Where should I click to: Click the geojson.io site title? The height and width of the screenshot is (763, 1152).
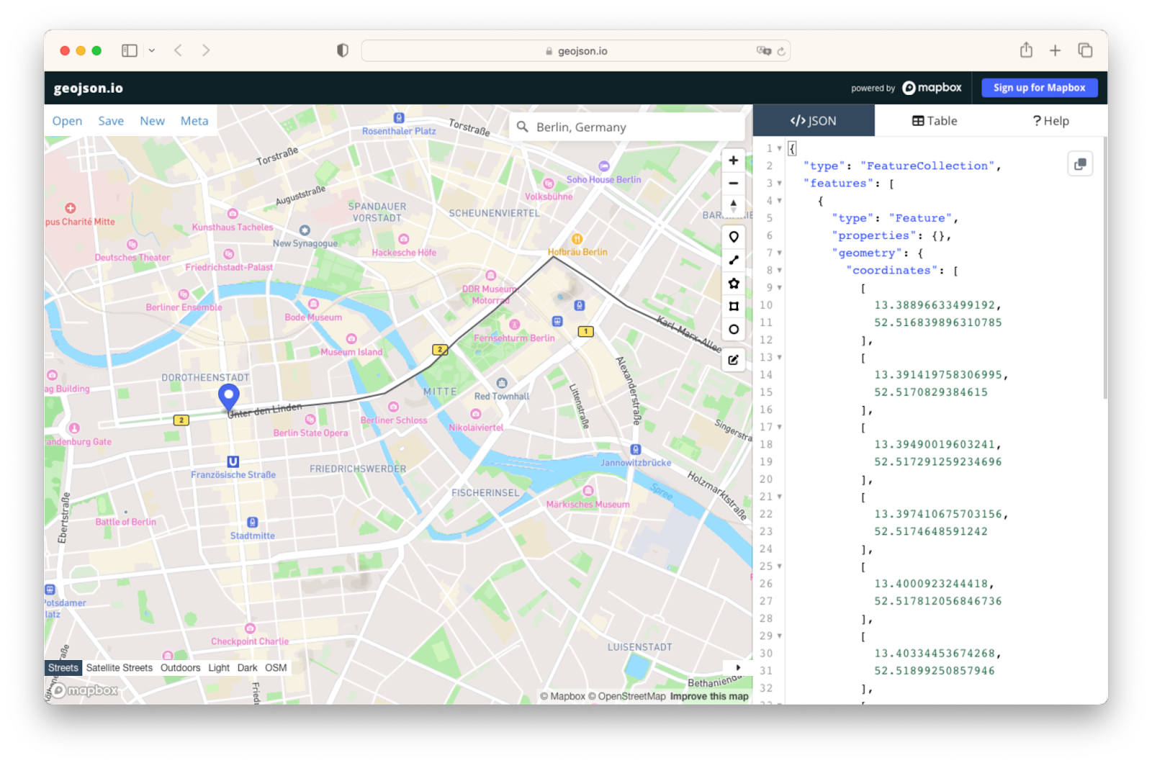tap(89, 88)
